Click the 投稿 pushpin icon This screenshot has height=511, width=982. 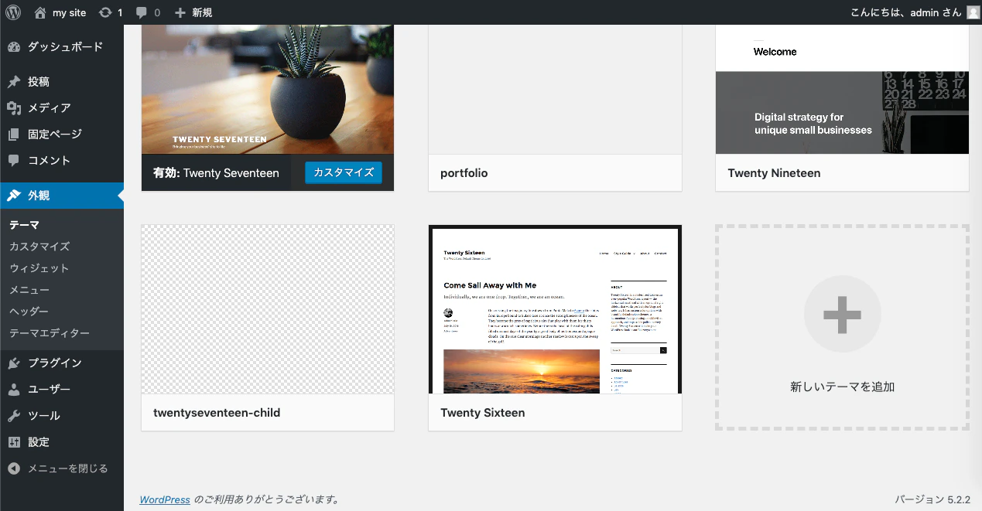click(14, 82)
